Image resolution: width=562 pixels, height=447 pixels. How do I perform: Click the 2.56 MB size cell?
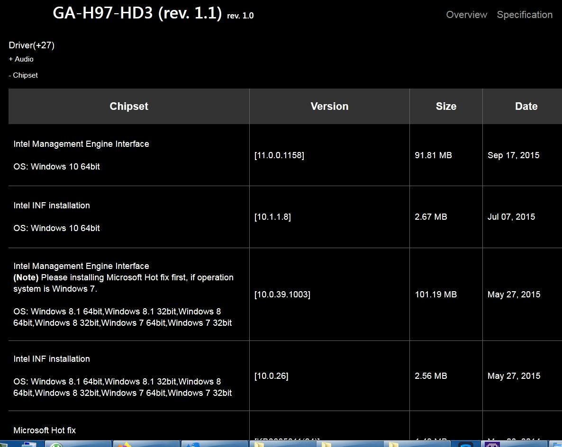(431, 375)
